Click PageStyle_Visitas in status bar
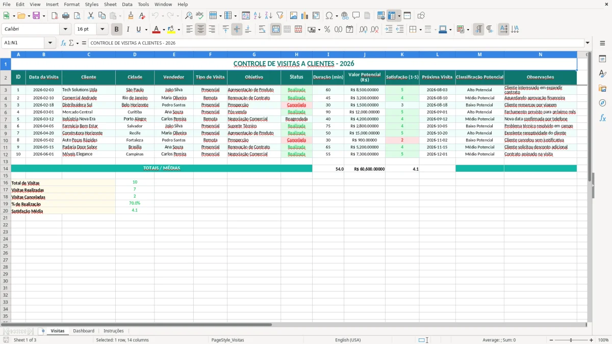 [227, 340]
